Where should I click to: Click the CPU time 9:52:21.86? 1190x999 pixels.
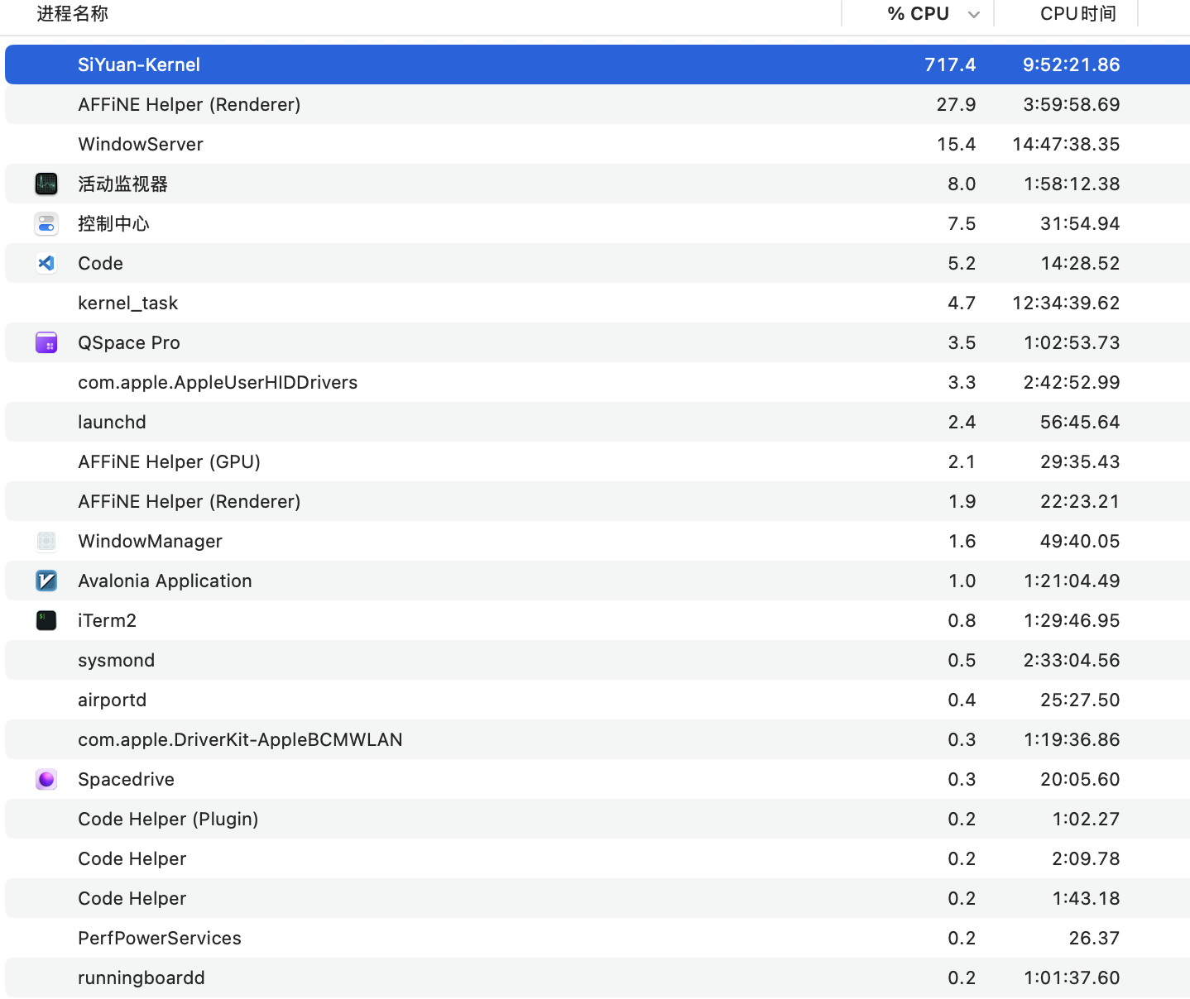1072,65
